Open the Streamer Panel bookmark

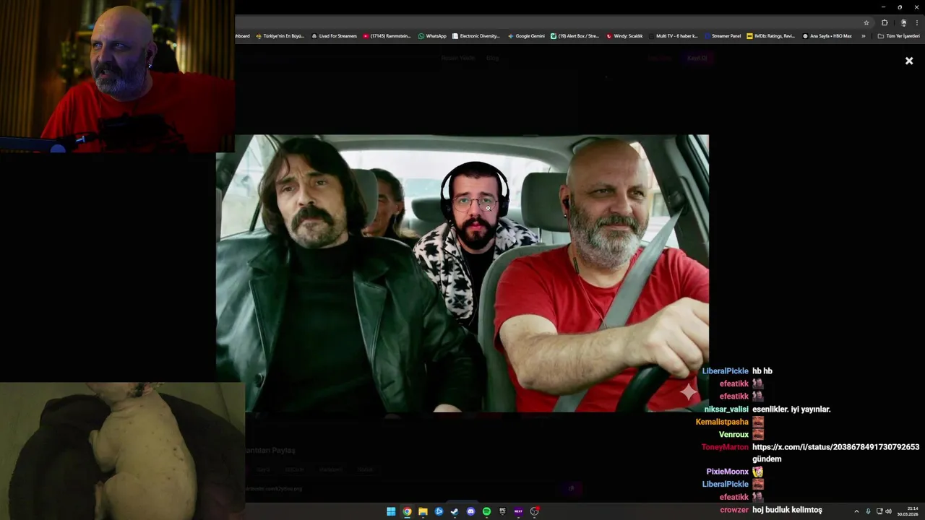click(723, 36)
